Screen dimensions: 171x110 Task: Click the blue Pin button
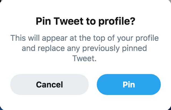(129, 85)
